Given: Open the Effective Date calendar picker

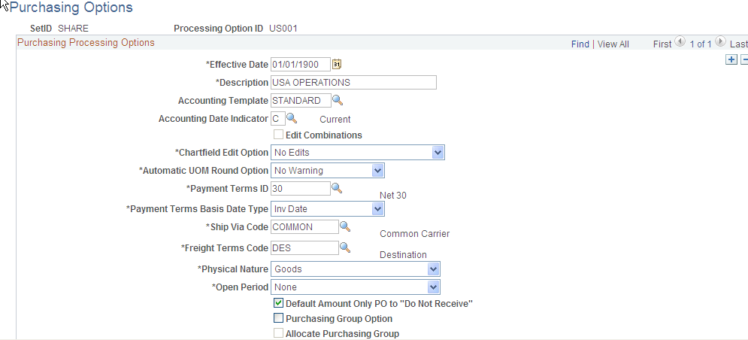Looking at the screenshot, I should point(337,64).
